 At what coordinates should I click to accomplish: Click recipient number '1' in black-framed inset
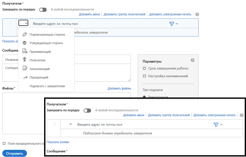[55, 124]
